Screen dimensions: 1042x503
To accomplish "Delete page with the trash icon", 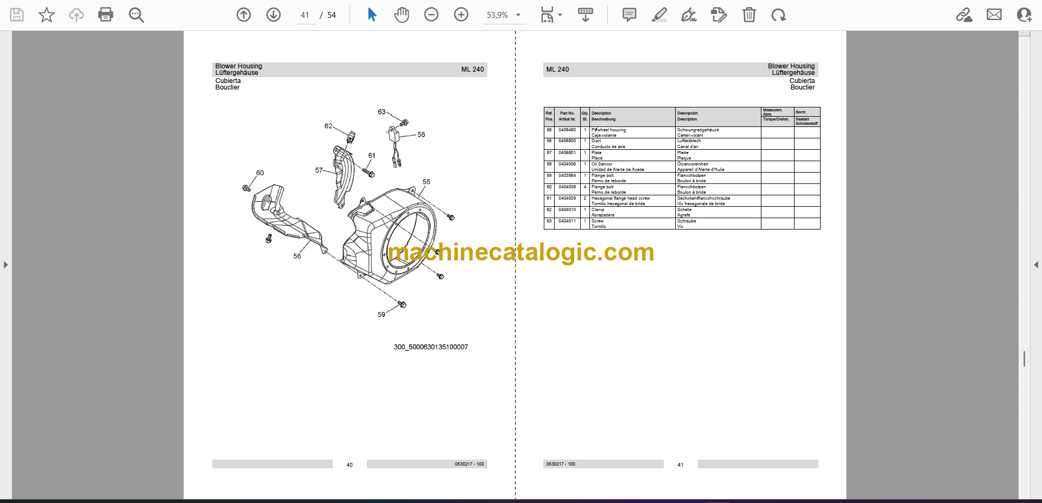I will click(x=749, y=15).
